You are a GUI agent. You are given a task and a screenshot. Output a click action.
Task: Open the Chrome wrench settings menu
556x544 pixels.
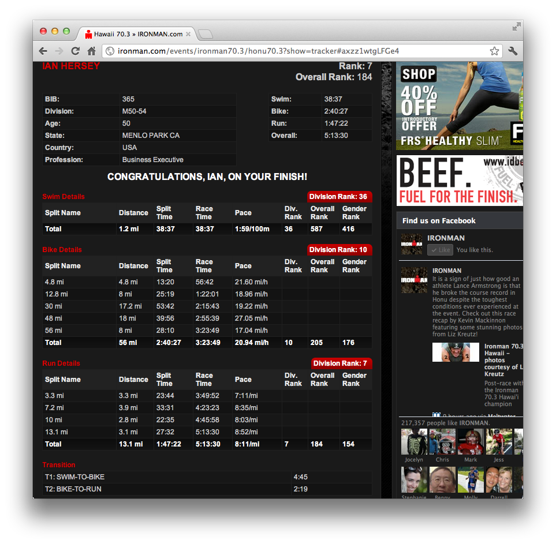click(512, 51)
